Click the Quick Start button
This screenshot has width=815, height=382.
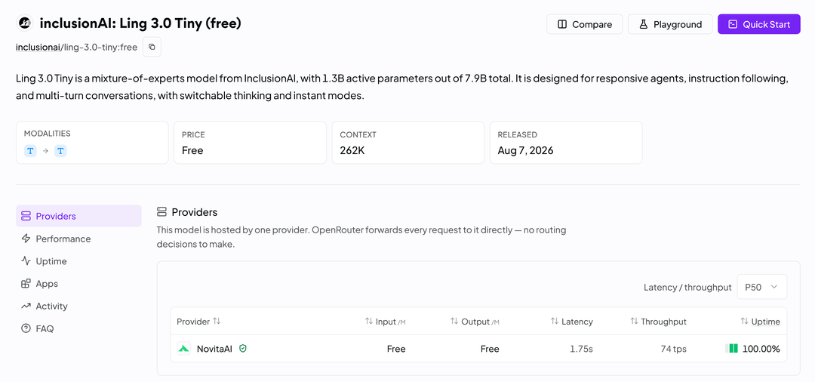point(759,24)
